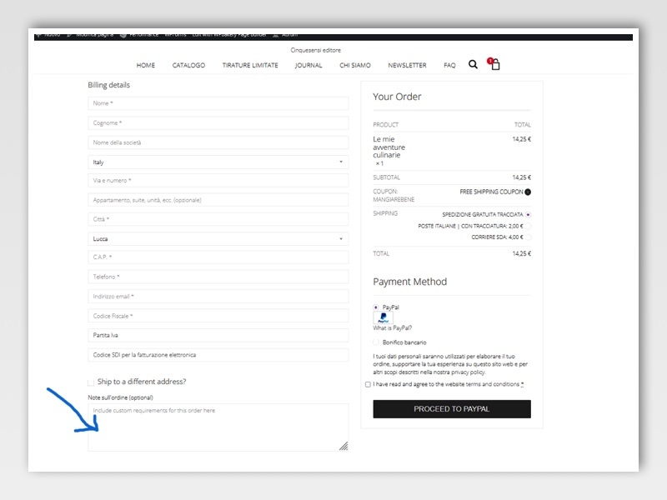Screen dimensions: 667x500
Task: Remove the free shipping coupon
Action: pyautogui.click(x=528, y=192)
